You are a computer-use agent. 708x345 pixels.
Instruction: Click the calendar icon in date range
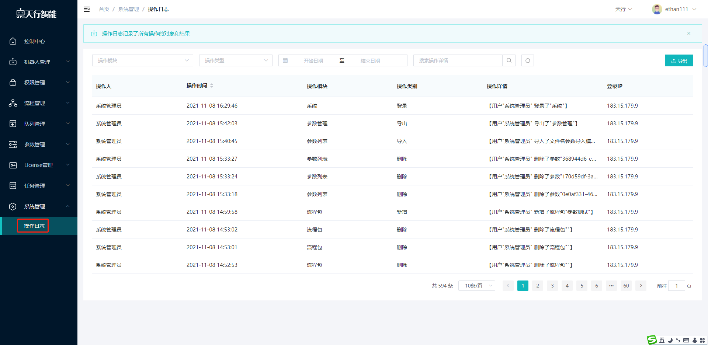(285, 60)
